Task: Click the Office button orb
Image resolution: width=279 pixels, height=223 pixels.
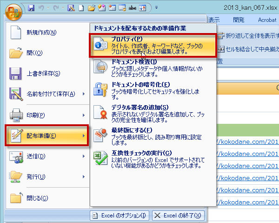Action: pos(14,10)
